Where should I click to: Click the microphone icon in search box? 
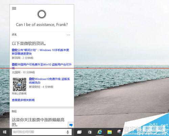point(68,132)
